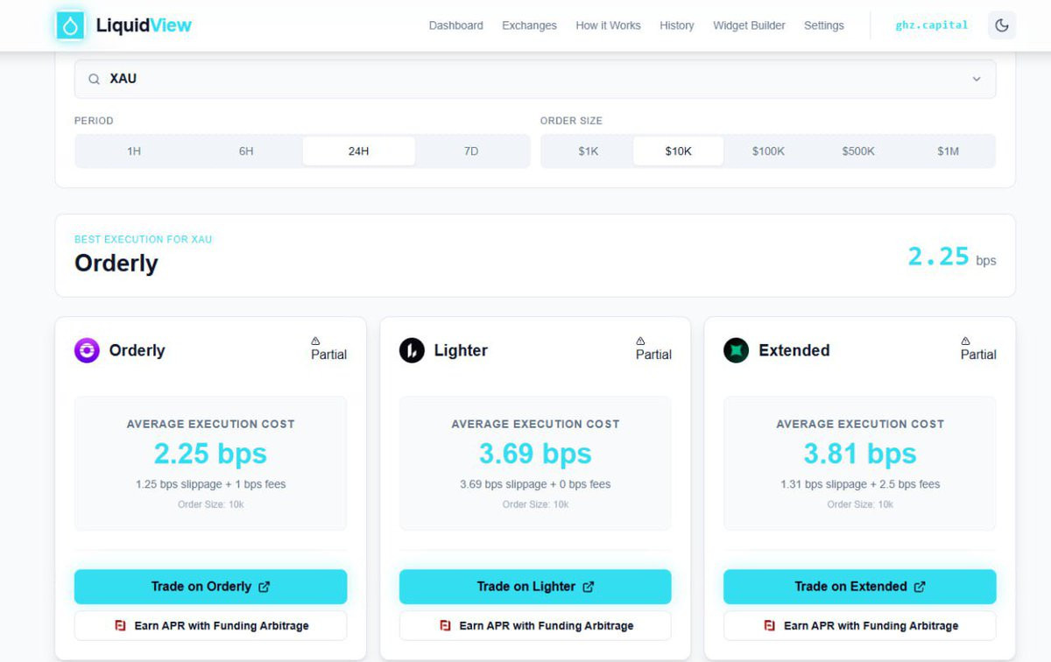Click the Best Execution 2.25 bps value
This screenshot has width=1051, height=662.
pyautogui.click(x=951, y=257)
